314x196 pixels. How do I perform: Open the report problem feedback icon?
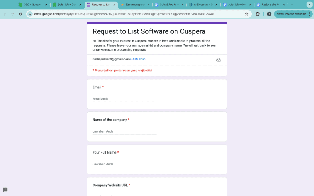[5, 189]
